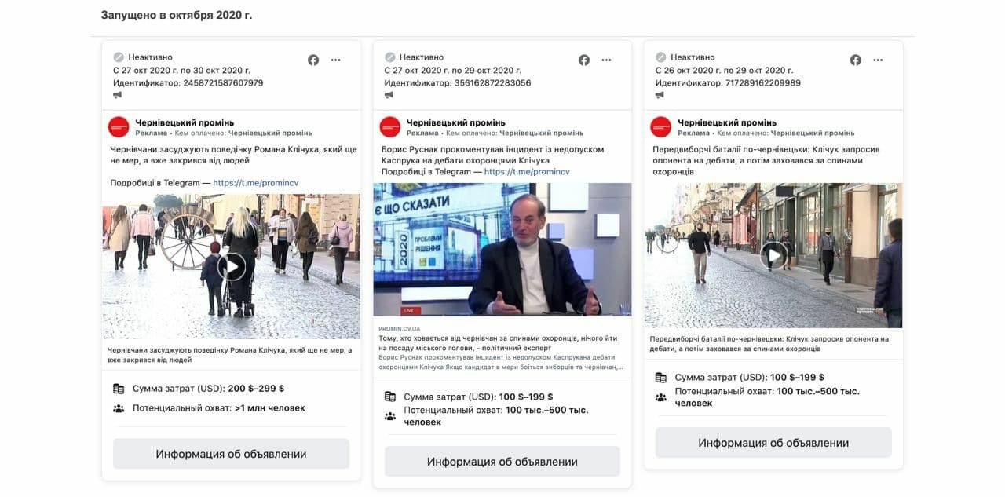Click megaphone icon under ID 717289162209989
The width and height of the screenshot is (1005, 497).
[660, 95]
